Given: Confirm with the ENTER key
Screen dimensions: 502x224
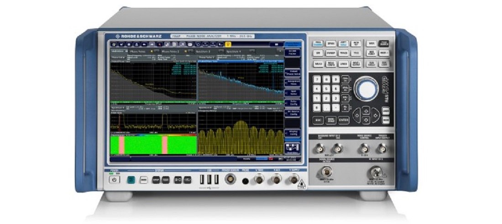Looking at the screenshot, I should point(344,120).
